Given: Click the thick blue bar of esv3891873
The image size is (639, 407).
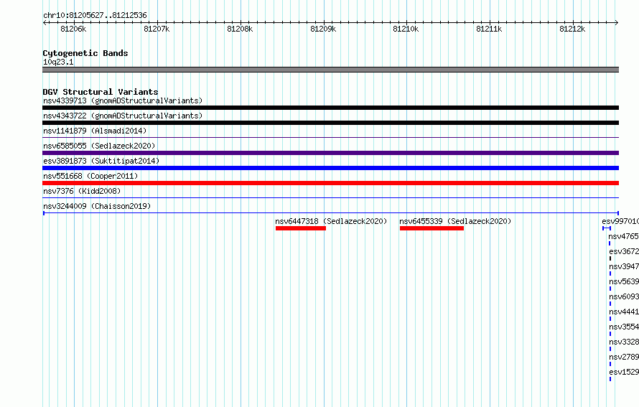Looking at the screenshot, I should [x=330, y=168].
